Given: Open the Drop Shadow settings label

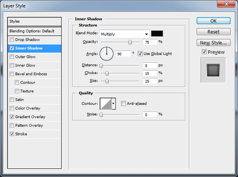Looking at the screenshot, I should coord(27,40).
